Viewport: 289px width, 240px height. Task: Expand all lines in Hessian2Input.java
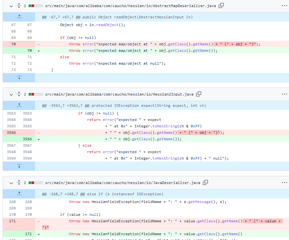(x=19, y=94)
